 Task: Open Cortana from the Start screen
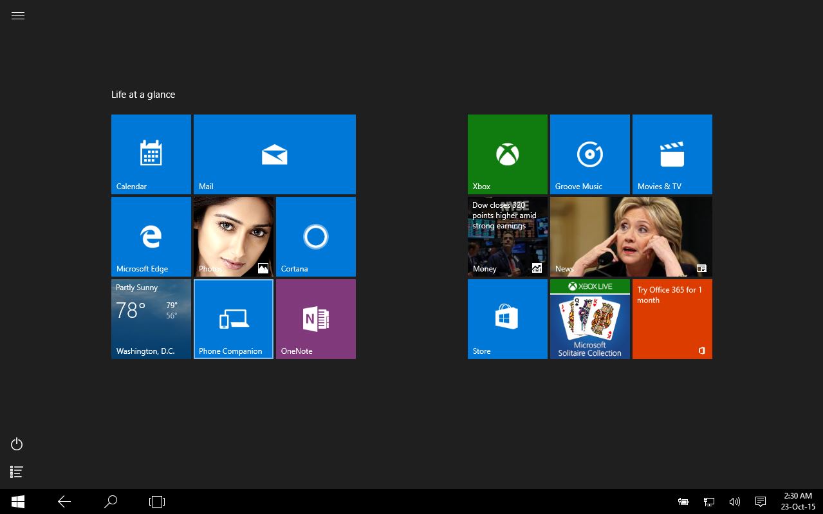315,236
